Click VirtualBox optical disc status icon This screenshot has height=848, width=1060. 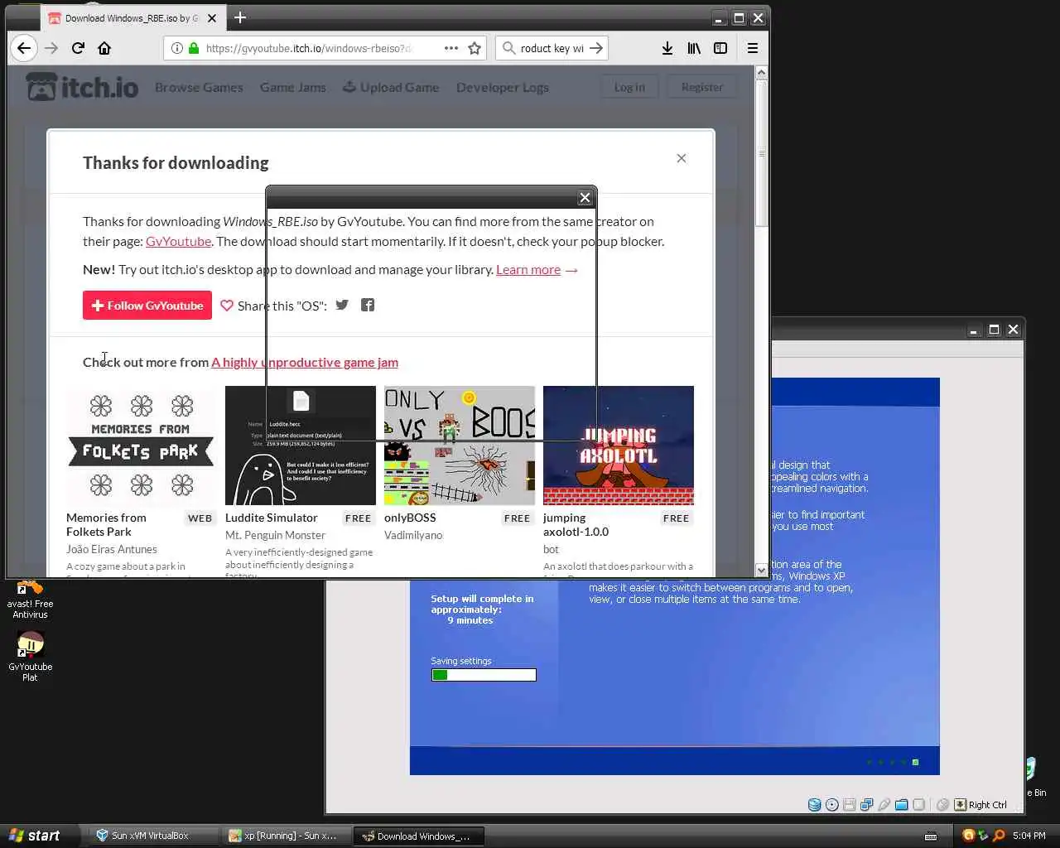click(x=832, y=805)
